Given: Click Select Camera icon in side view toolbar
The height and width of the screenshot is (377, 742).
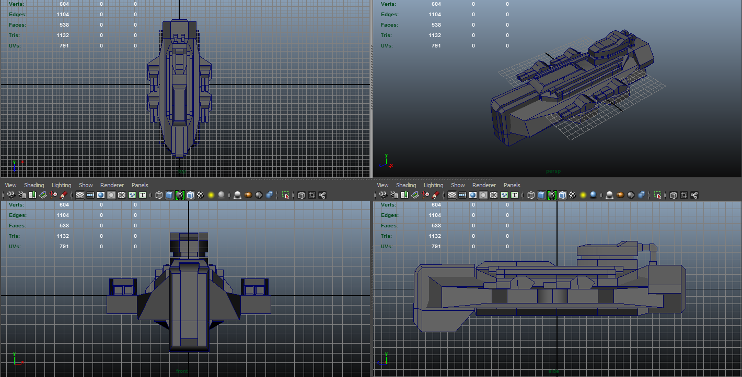Looking at the screenshot, I should coord(383,195).
